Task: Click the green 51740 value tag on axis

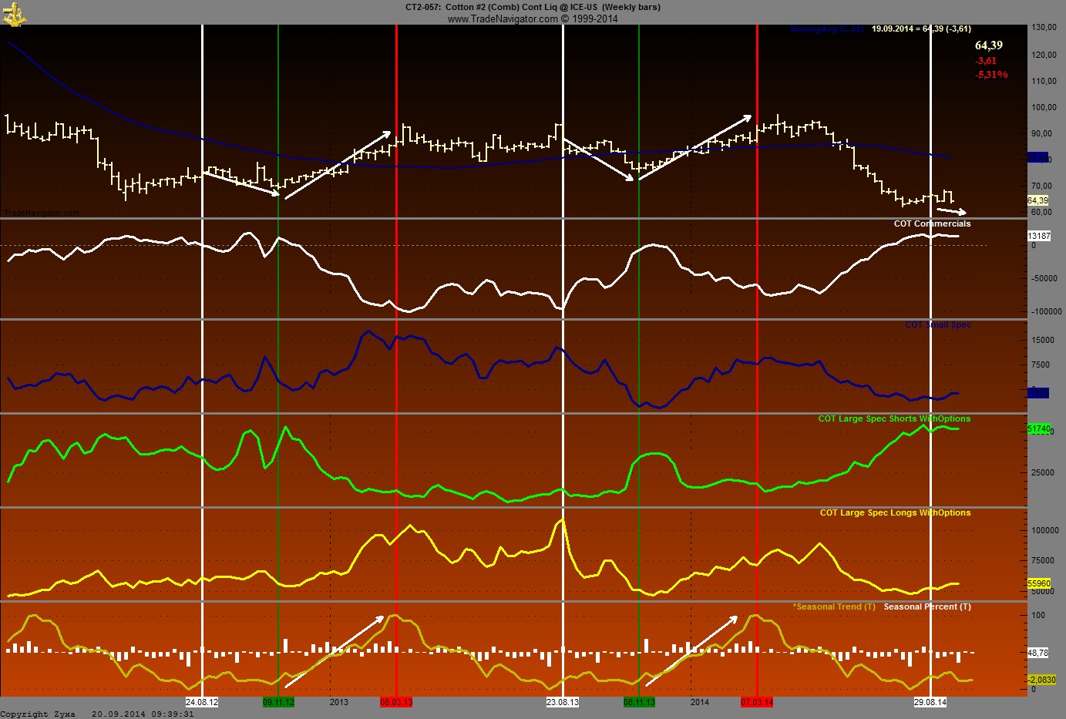Action: click(x=1039, y=428)
